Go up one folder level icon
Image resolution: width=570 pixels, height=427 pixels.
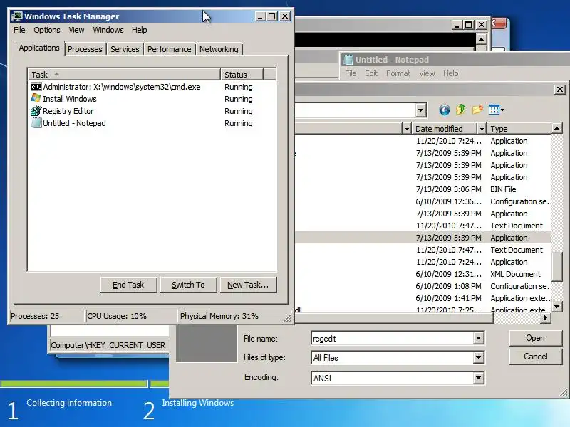[461, 110]
